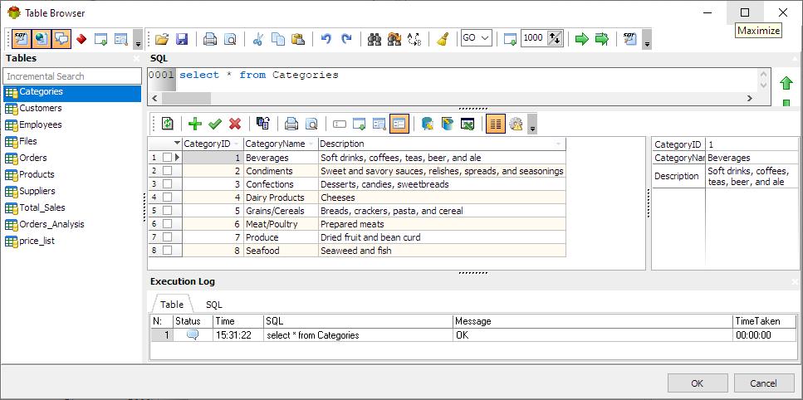Viewport: 803px width, 400px height.
Task: Switch to the Table tab in Execution Log
Action: coord(172,305)
